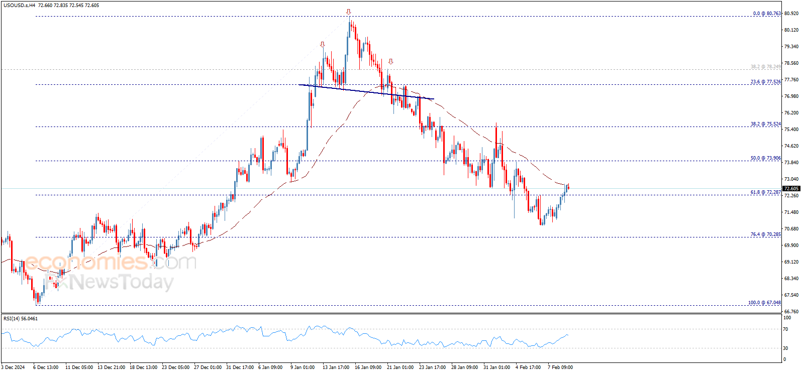Click the current price tag 72.605
The image size is (802, 373).
point(791,189)
